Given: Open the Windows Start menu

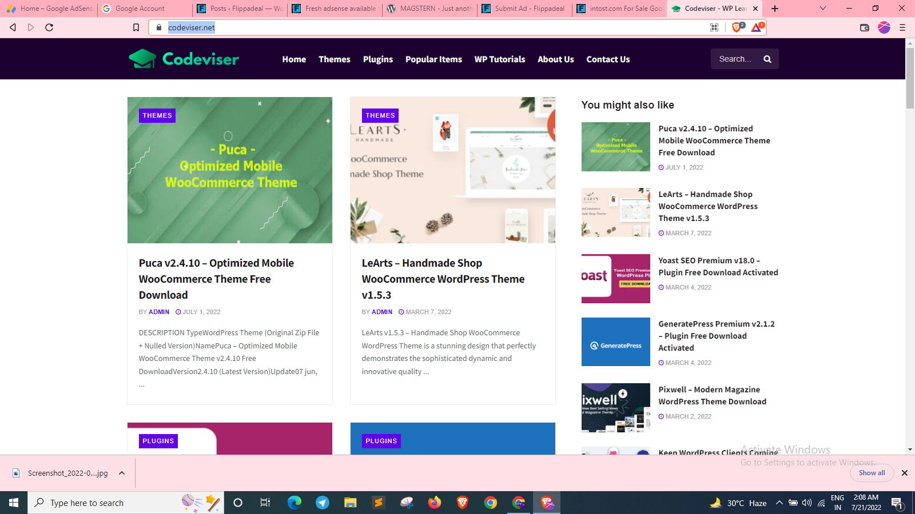Looking at the screenshot, I should [14, 503].
